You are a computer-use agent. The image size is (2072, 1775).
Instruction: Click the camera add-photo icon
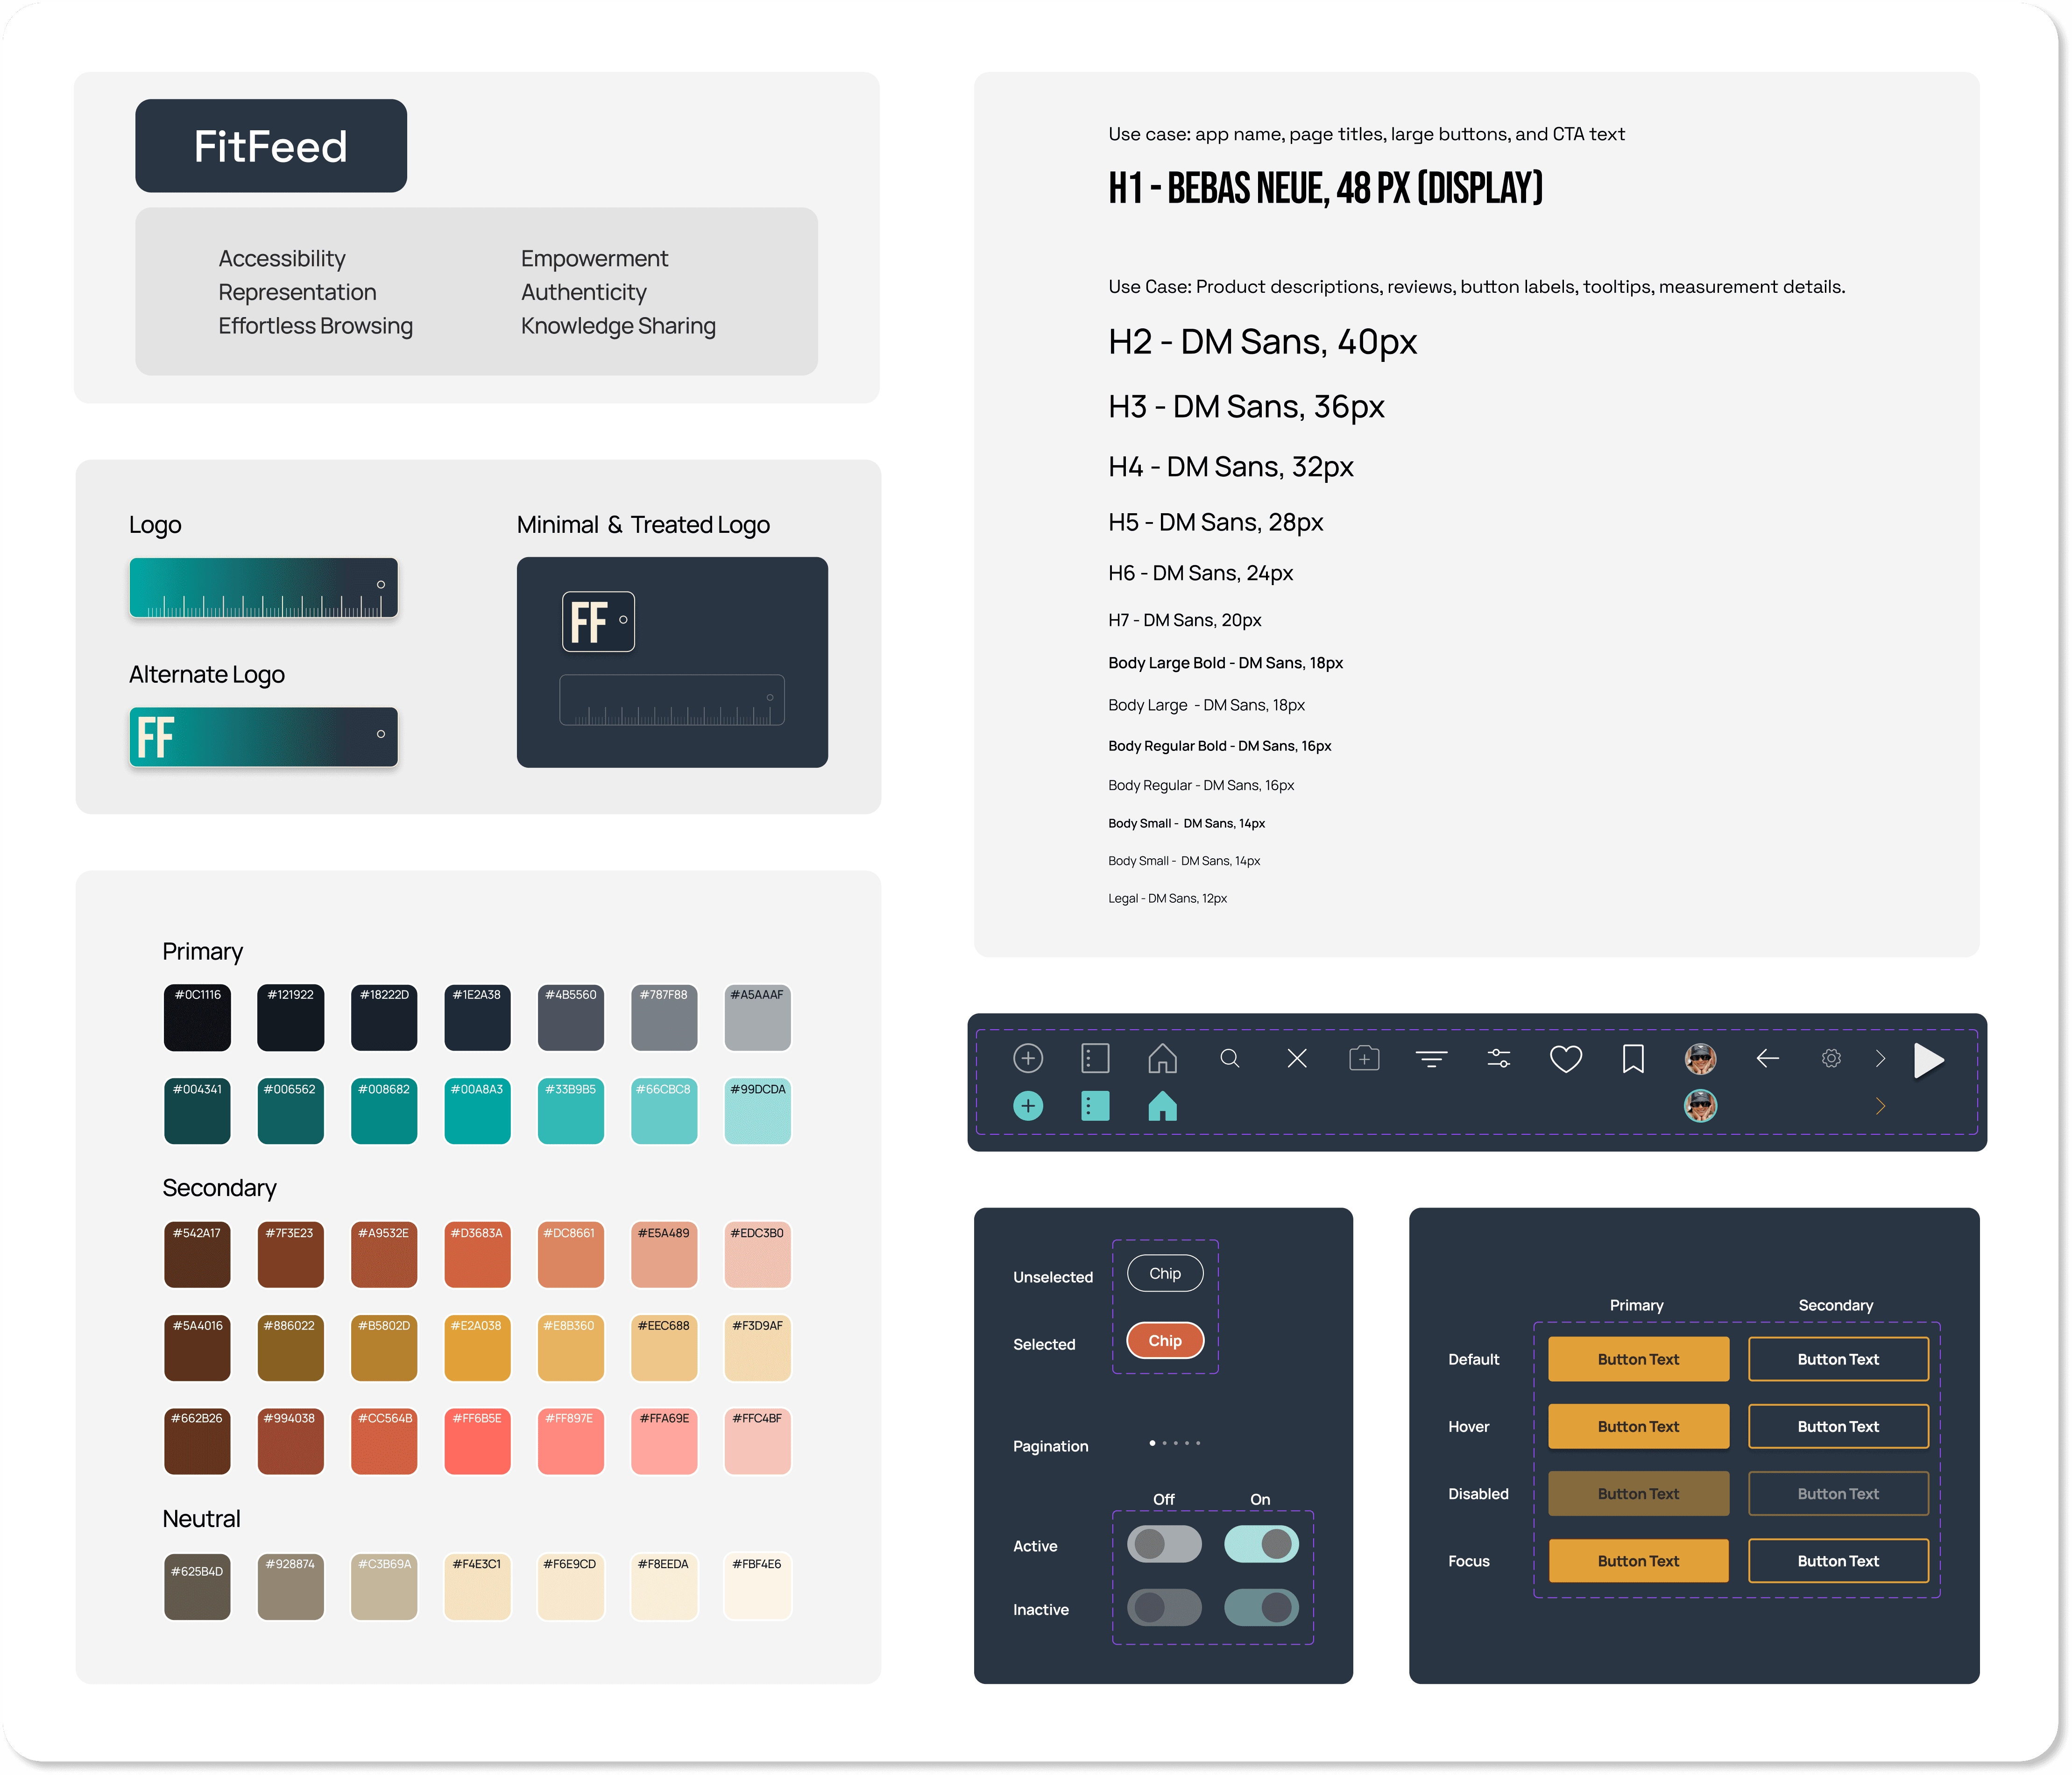[x=1364, y=1058]
